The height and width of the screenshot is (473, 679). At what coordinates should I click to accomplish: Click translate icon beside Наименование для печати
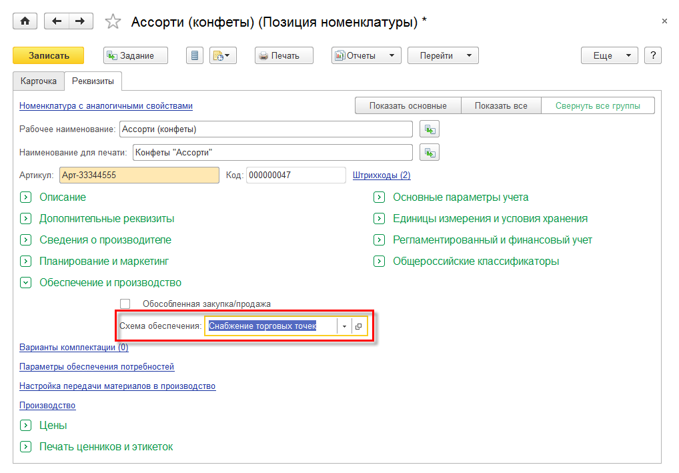pyautogui.click(x=429, y=153)
